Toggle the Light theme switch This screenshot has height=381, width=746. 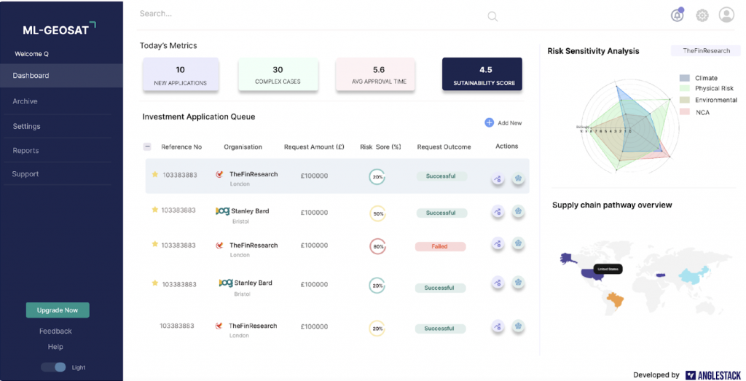(x=53, y=367)
